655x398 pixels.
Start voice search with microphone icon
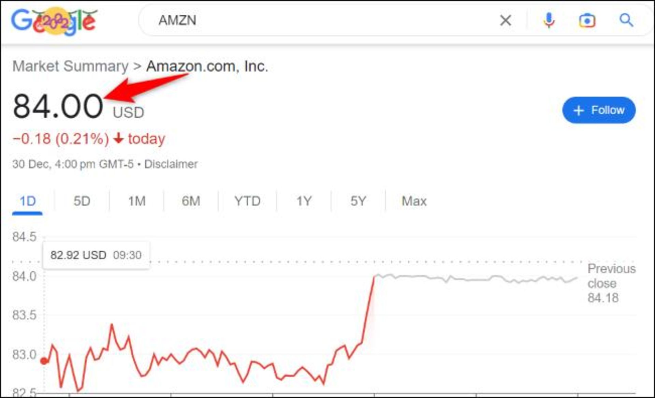click(549, 20)
